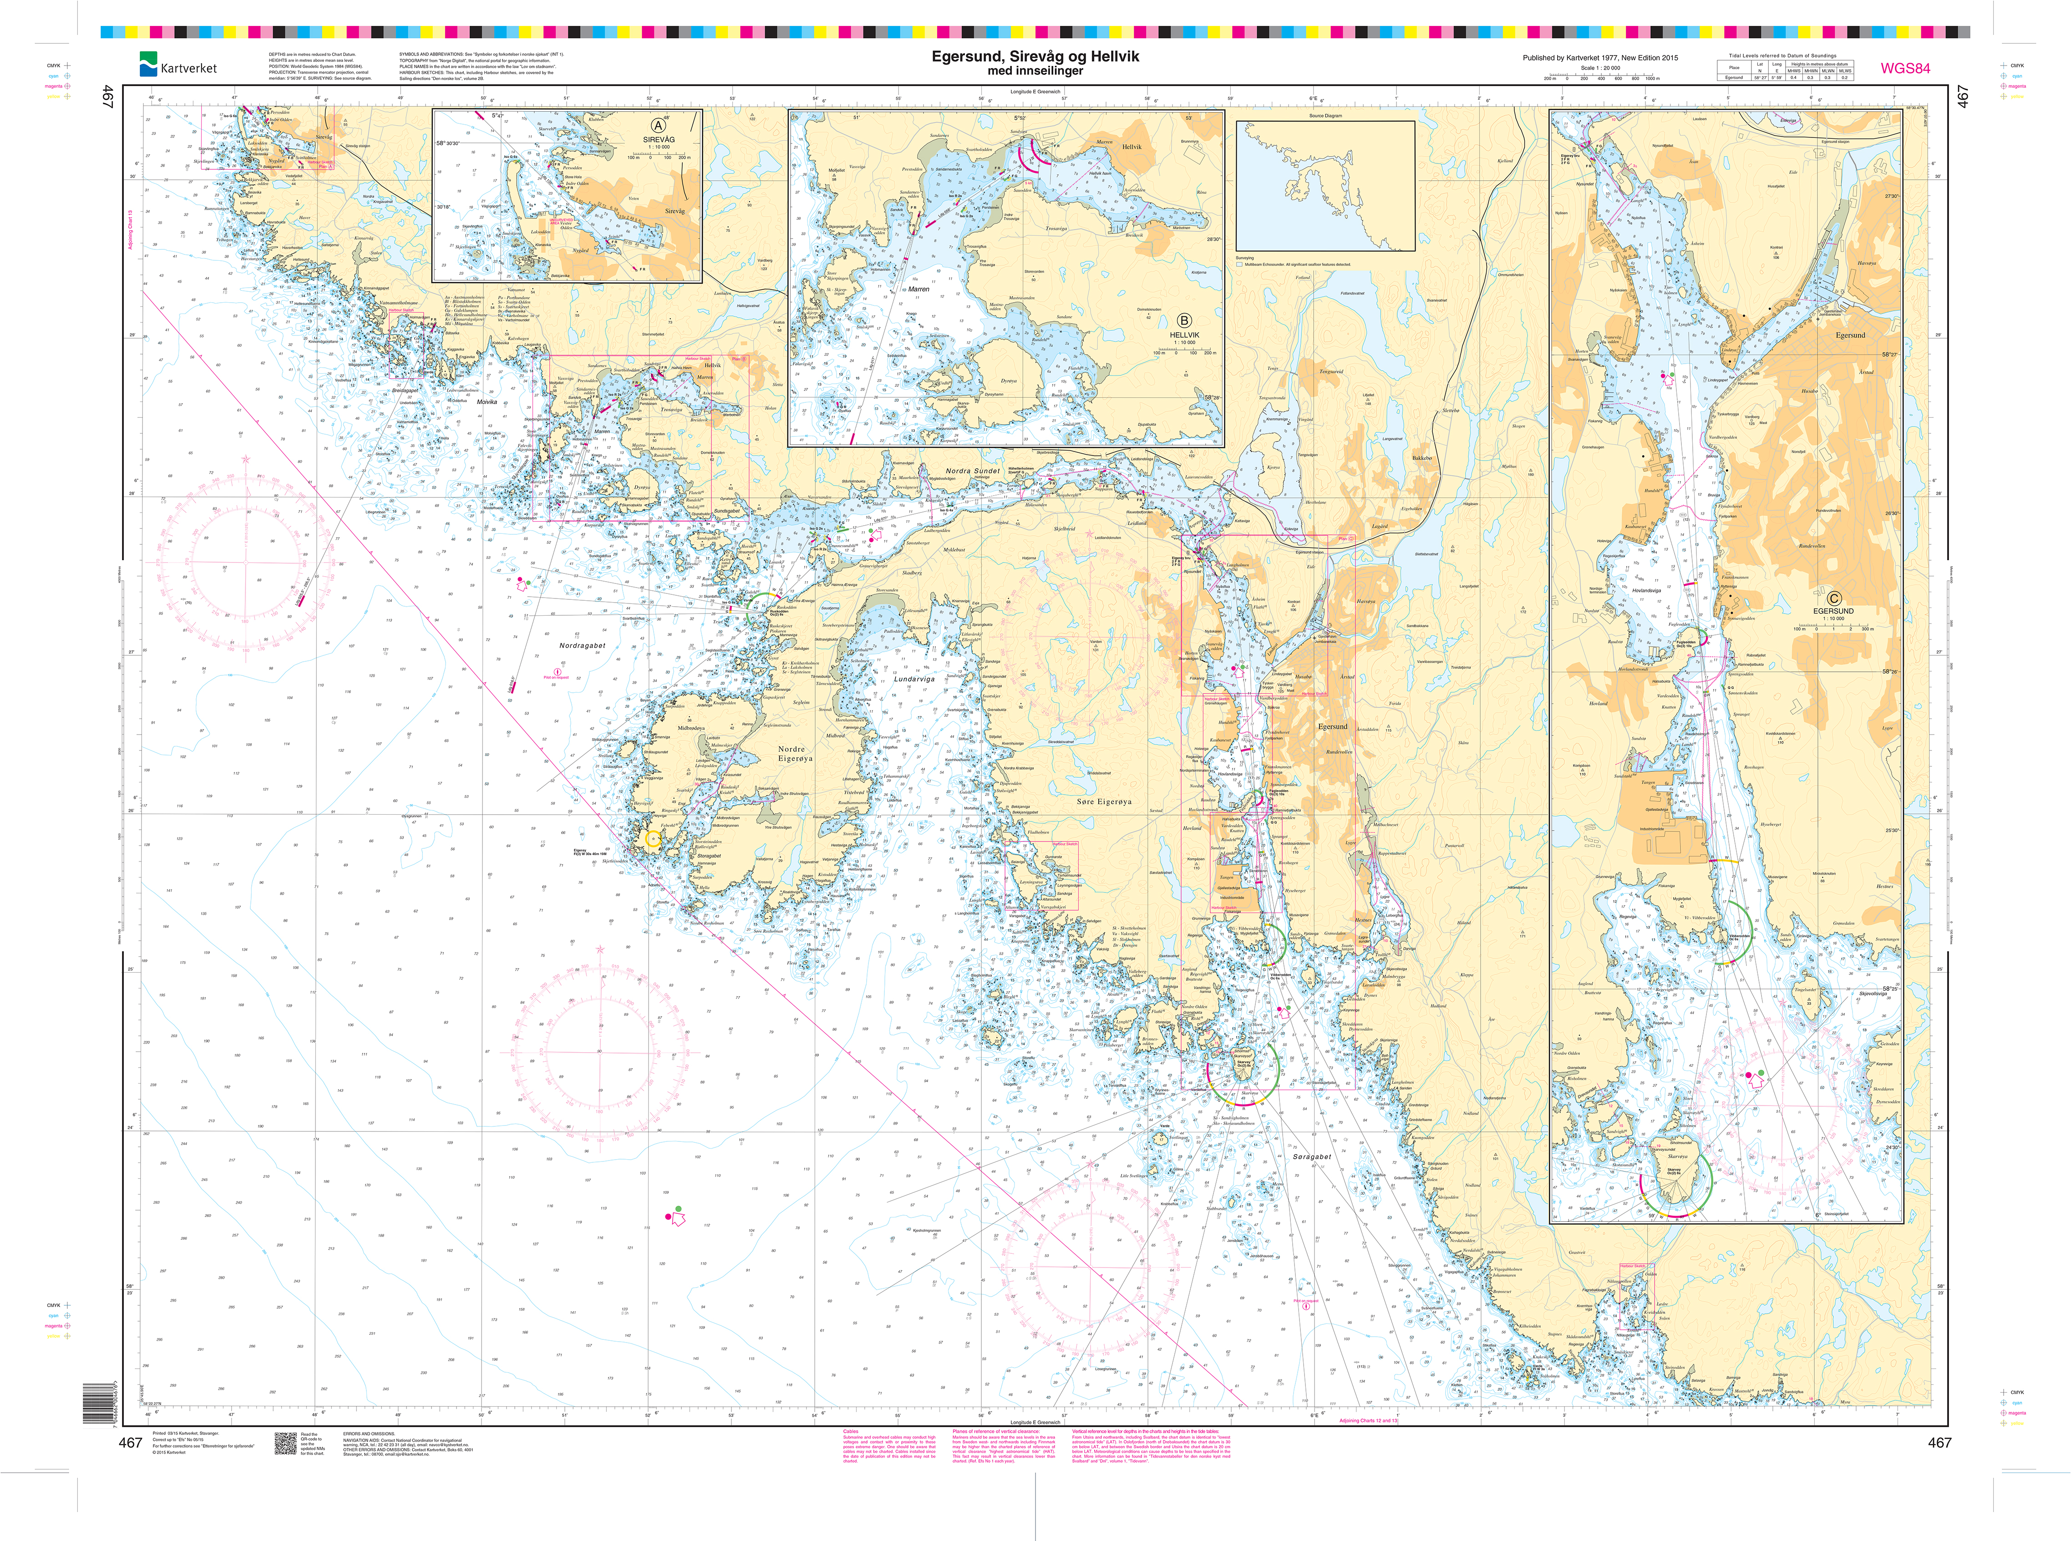Click the circled B Hellvik inset marker

point(1184,320)
